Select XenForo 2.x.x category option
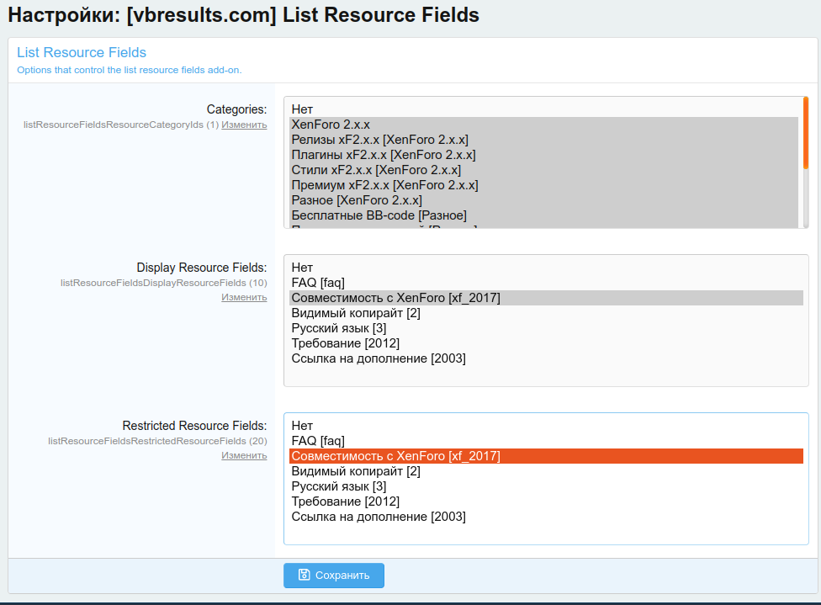Viewport: 821px width, 605px height. 331,125
